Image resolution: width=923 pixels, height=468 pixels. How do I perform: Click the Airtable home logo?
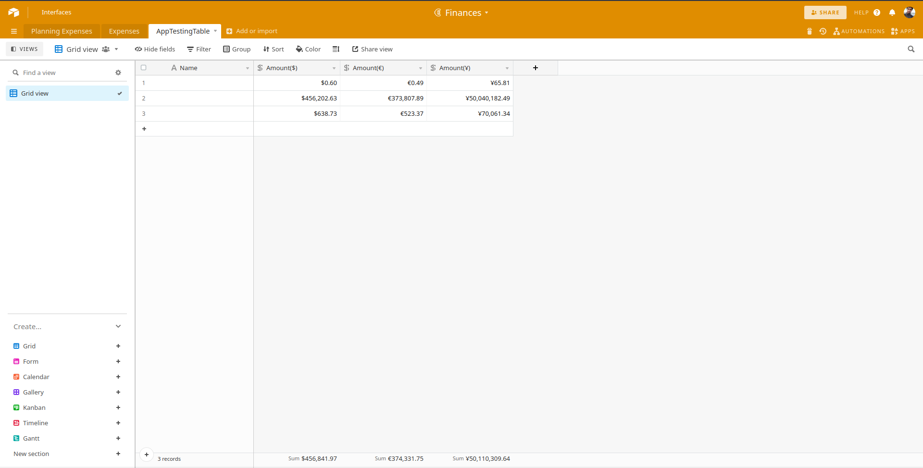pyautogui.click(x=13, y=12)
